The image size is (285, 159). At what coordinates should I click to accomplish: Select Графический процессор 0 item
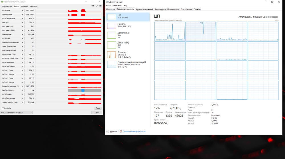click(128, 64)
